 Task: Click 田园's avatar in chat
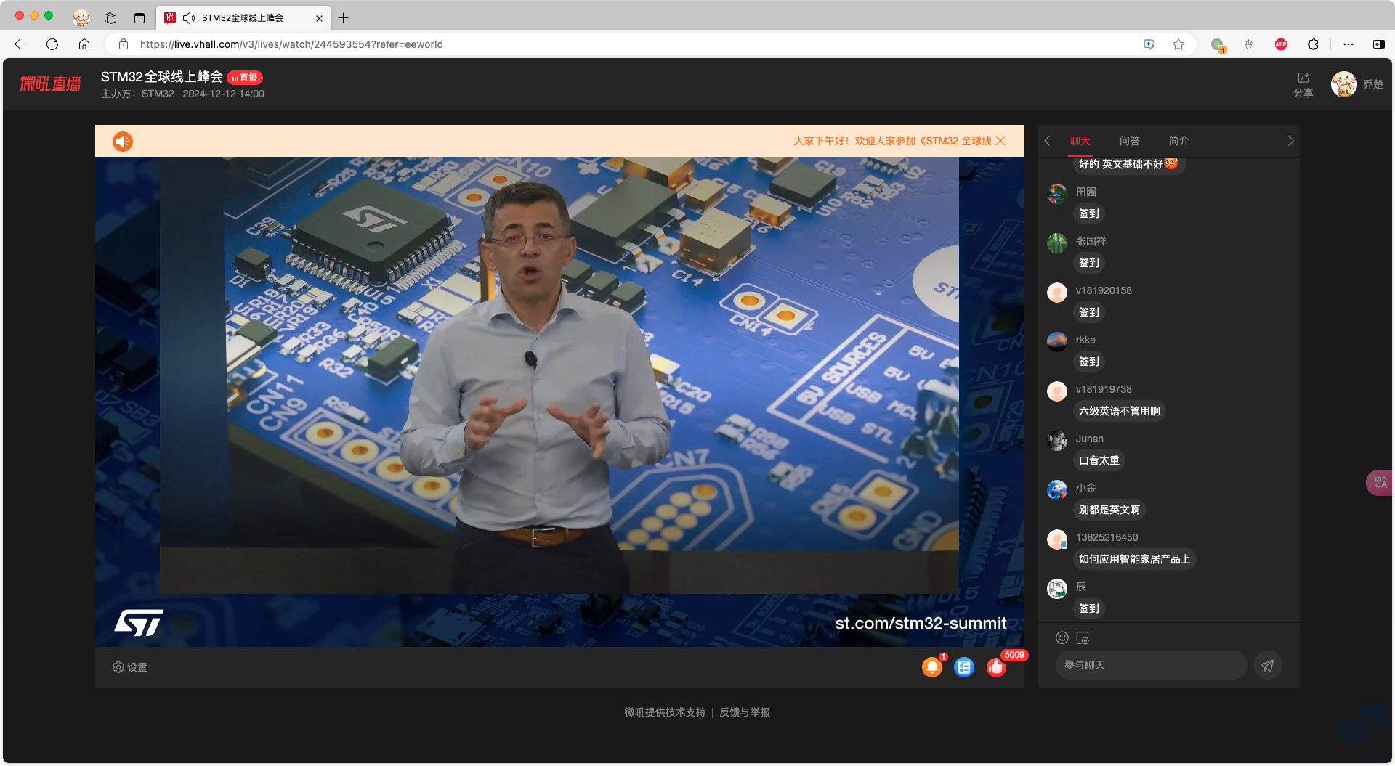(x=1057, y=194)
